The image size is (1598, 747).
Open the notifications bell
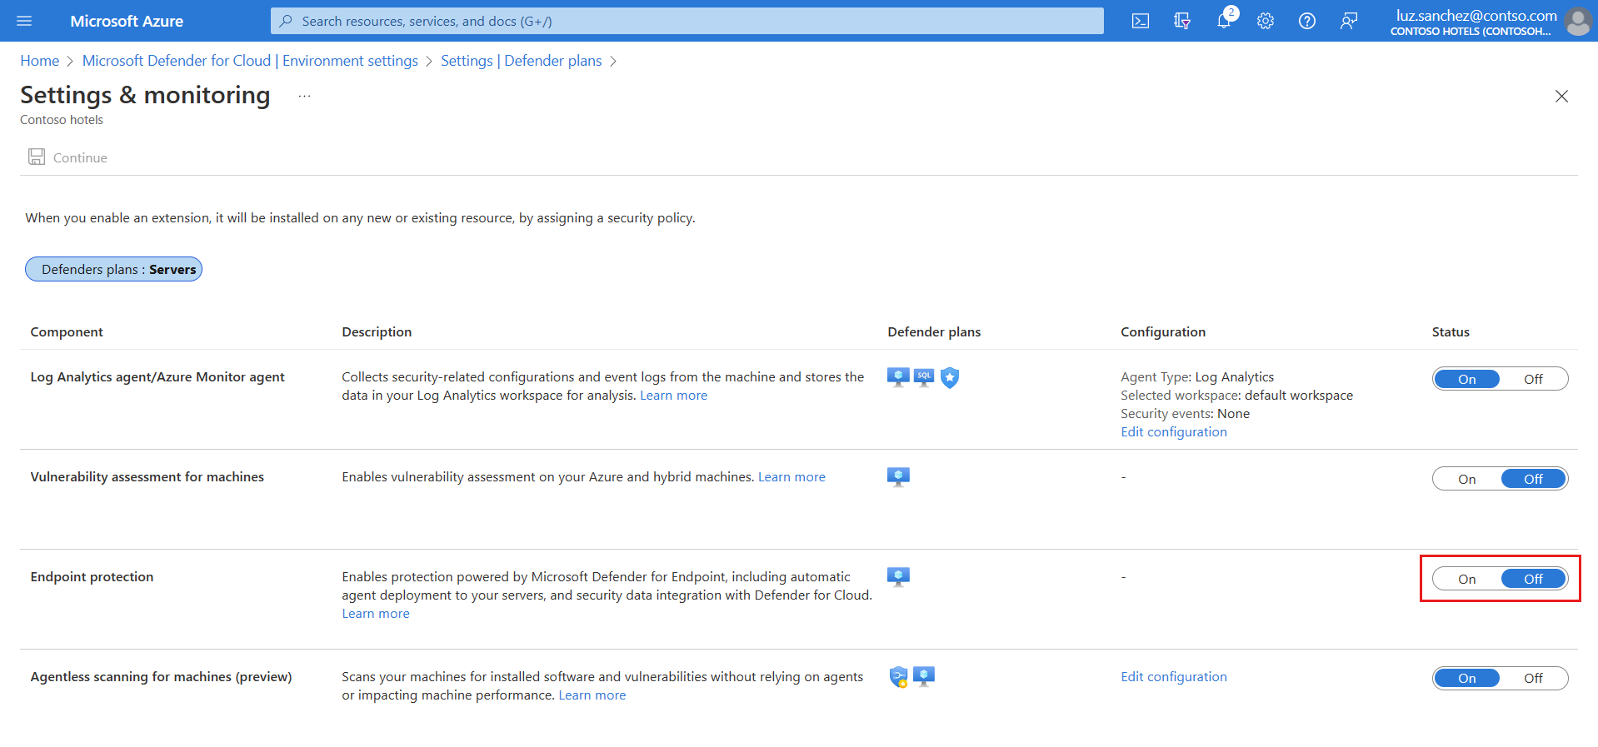pyautogui.click(x=1224, y=21)
